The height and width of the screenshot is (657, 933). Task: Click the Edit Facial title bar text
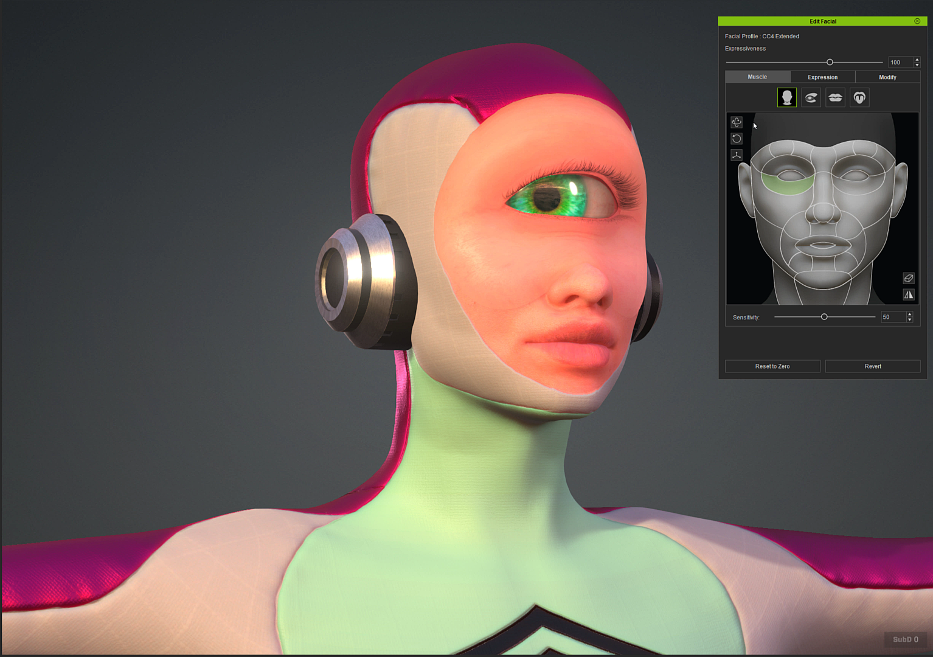point(823,21)
